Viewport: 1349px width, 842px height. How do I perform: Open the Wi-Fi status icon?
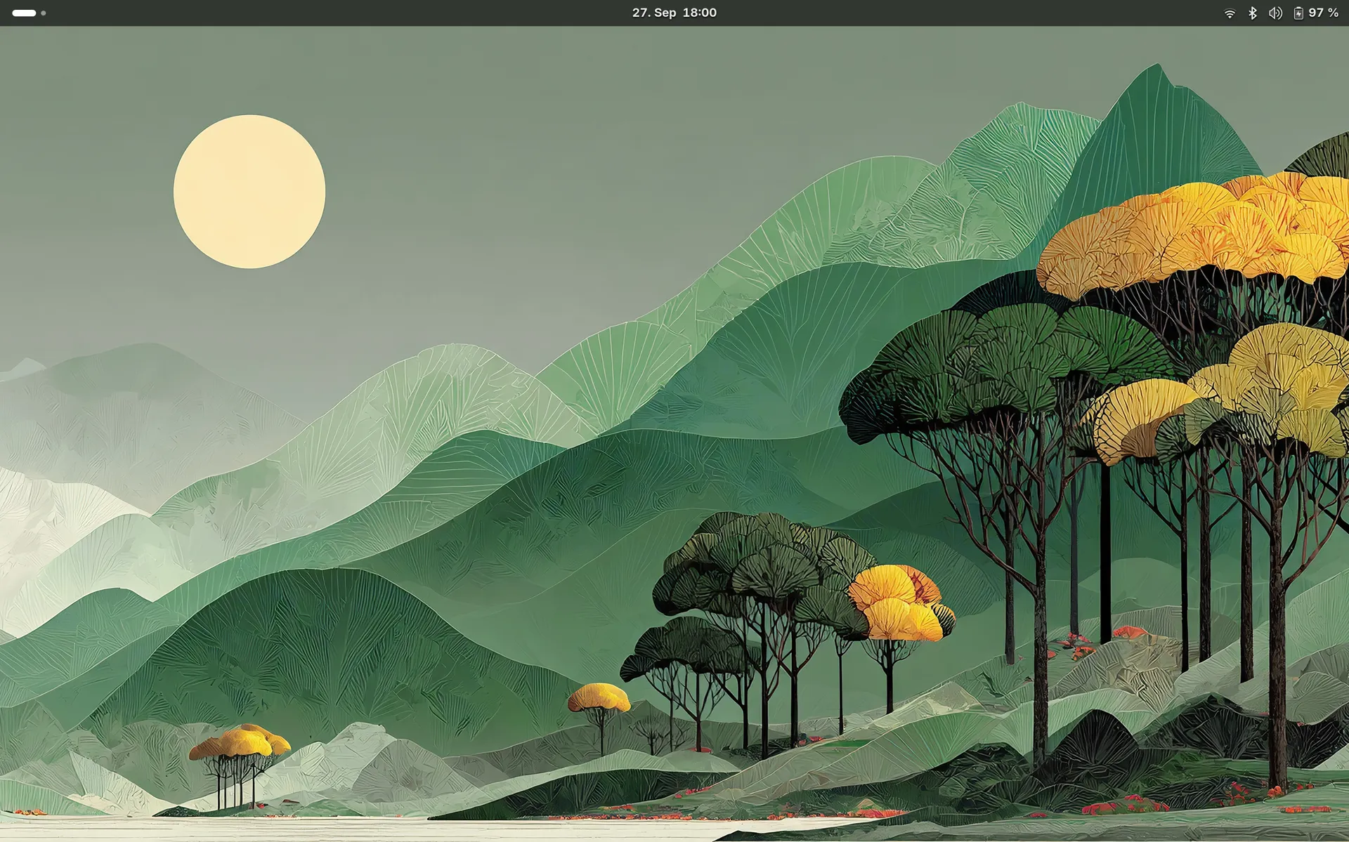1230,13
